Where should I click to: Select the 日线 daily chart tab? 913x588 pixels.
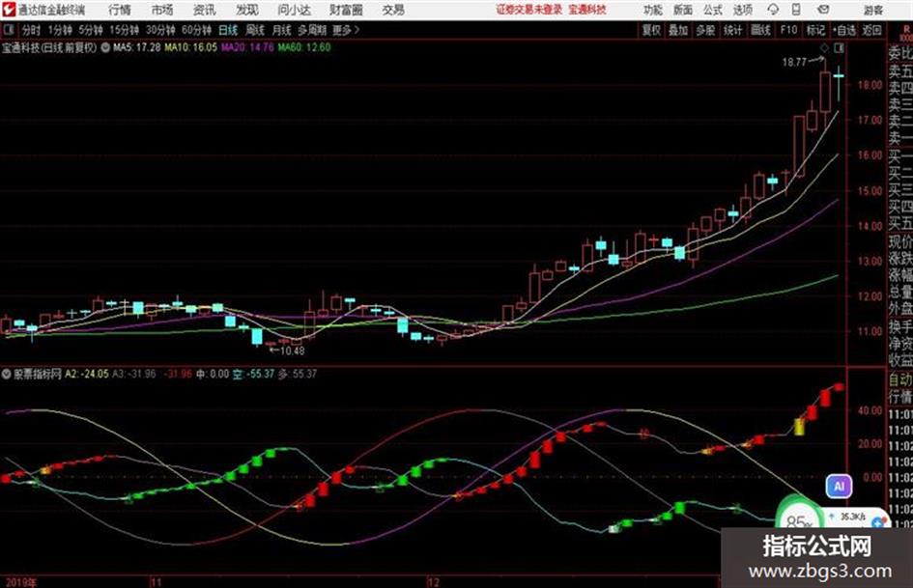coord(228,30)
